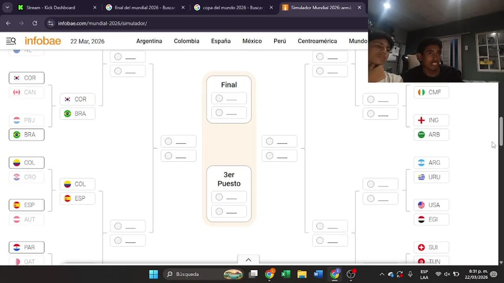Select bottom radio in right semifinal slot
This screenshot has height=283, width=504.
(270, 156)
